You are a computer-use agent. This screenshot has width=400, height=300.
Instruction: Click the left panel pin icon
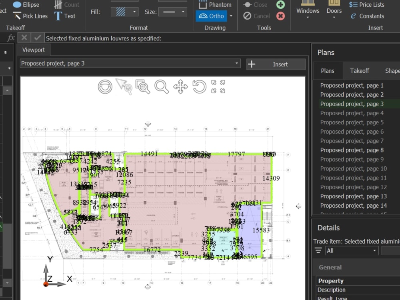(x=5, y=52)
